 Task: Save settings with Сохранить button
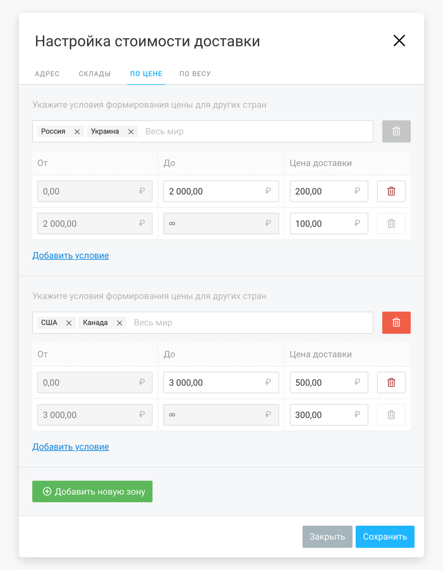click(x=384, y=537)
